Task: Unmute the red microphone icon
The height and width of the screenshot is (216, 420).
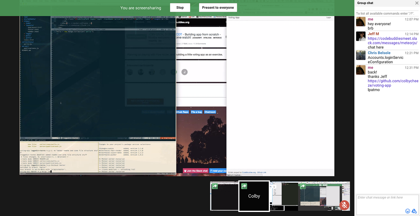Action: click(345, 205)
